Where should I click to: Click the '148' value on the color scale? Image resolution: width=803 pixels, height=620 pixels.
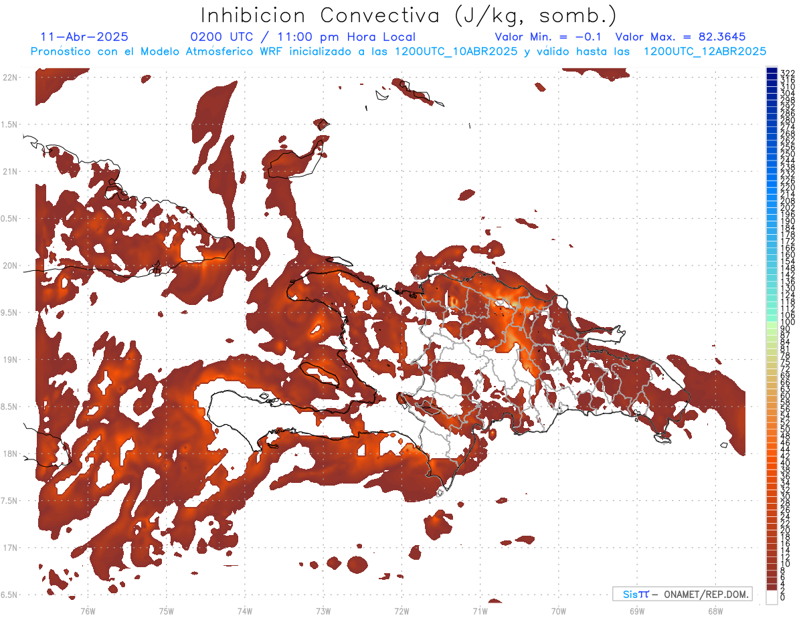click(x=788, y=268)
